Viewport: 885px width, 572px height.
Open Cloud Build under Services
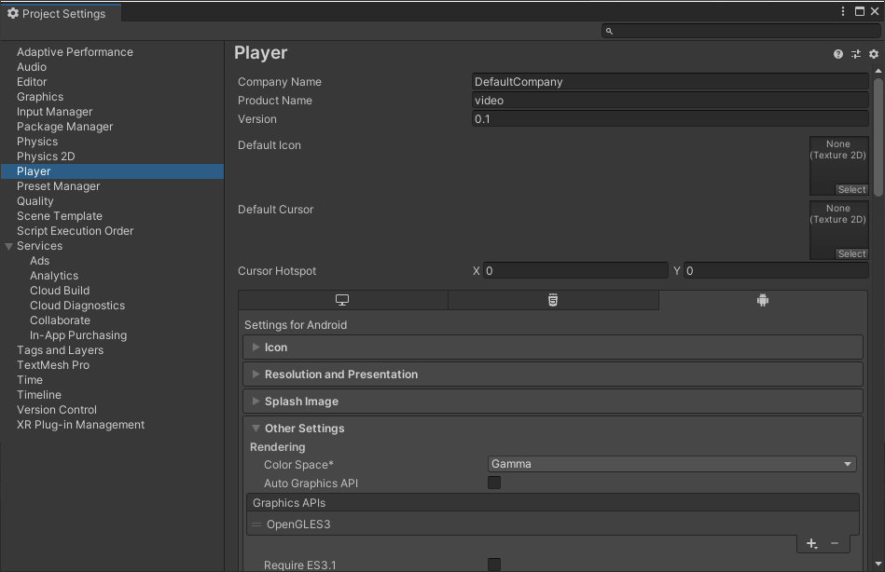click(x=60, y=291)
